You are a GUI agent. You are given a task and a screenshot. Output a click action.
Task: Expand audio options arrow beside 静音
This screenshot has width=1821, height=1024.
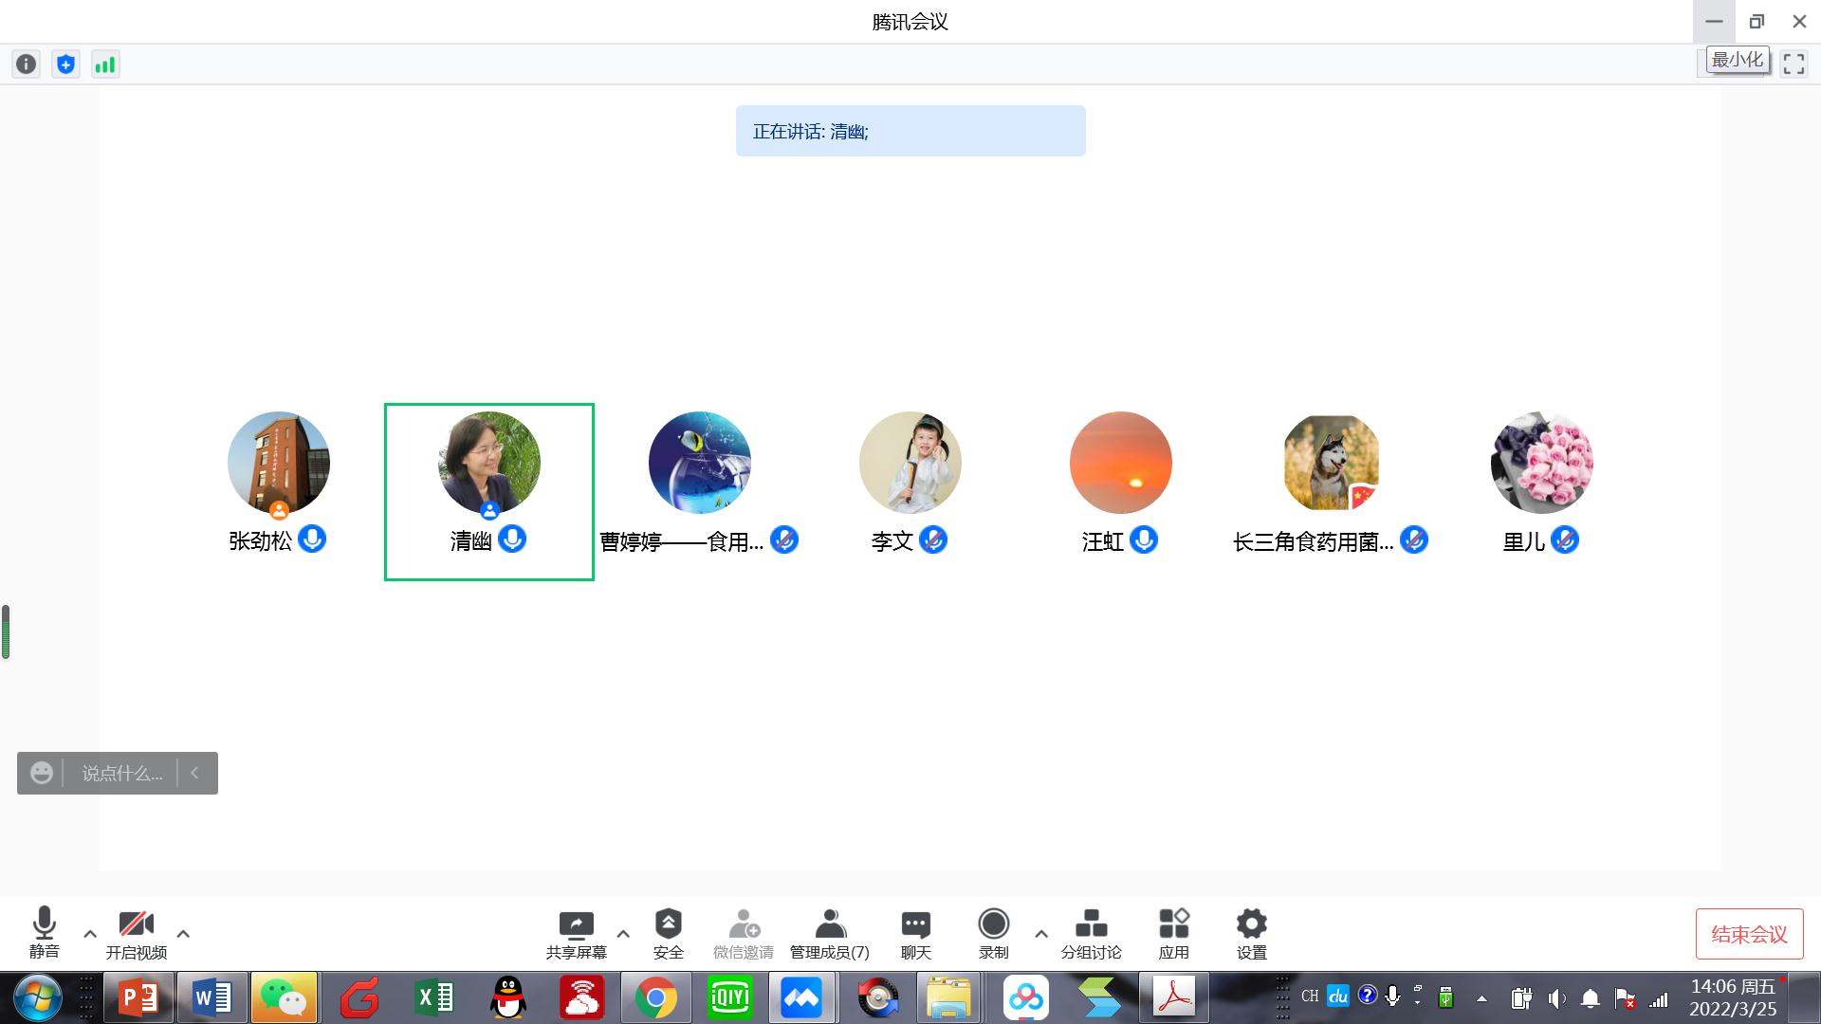point(90,934)
